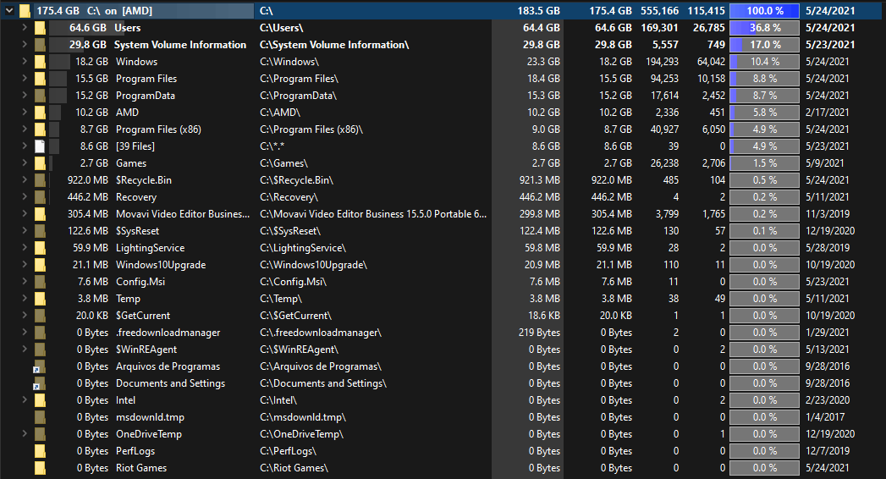Viewport: 886px width, 479px height.
Task: Select the $WinREAgent row
Action: (443, 350)
